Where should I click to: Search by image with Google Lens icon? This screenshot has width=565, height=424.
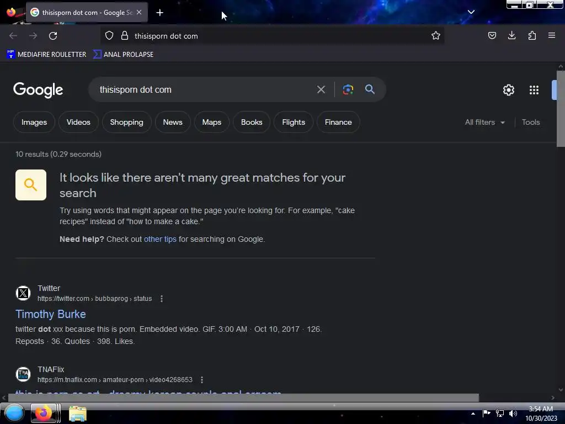tap(348, 89)
